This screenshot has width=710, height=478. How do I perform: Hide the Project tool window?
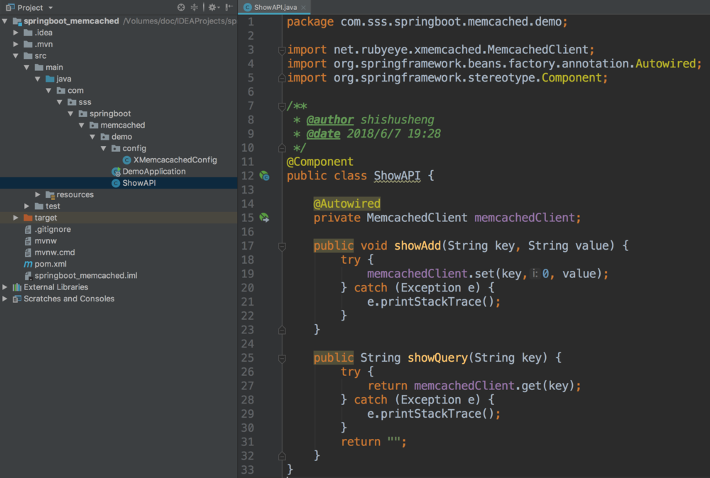point(228,7)
